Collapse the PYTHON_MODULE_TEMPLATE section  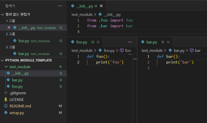[x=3, y=60]
